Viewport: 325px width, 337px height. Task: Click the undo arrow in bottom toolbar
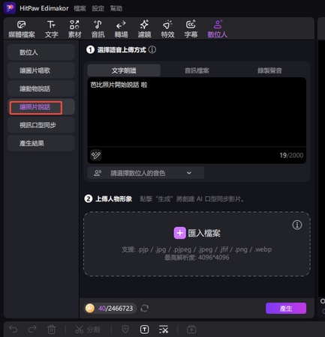13,330
